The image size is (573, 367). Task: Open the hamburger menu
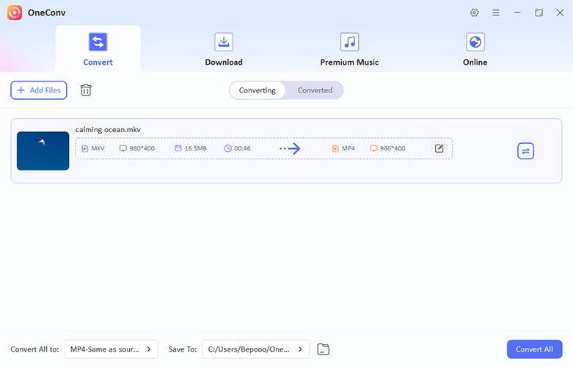(x=495, y=12)
